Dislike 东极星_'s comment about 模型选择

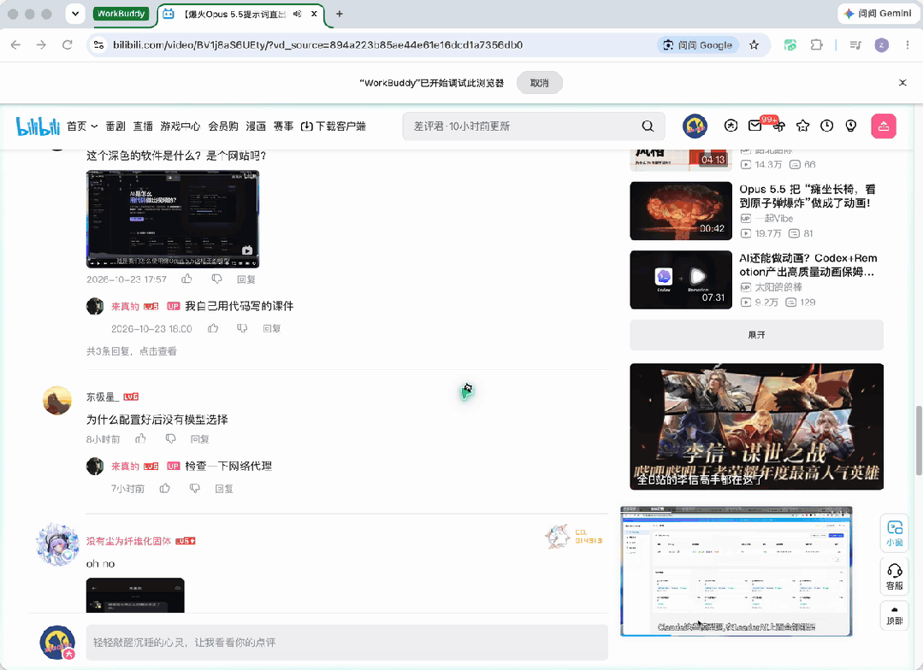(x=171, y=438)
